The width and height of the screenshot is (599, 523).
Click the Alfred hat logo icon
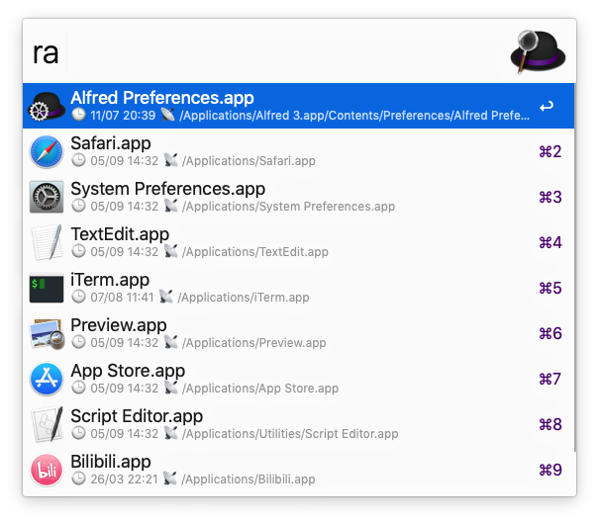[538, 52]
